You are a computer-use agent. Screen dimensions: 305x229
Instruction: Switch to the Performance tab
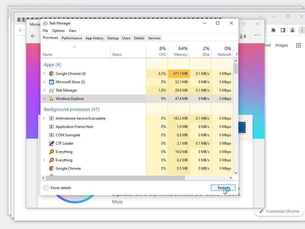[72, 38]
